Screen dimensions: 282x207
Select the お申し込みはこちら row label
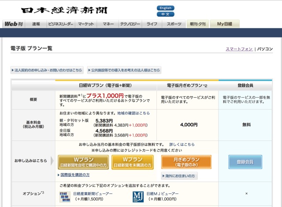(30, 161)
